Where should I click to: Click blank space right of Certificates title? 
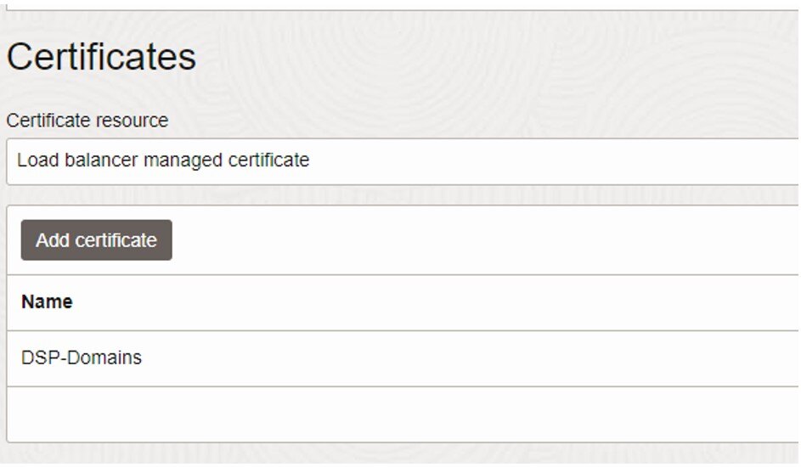(495, 56)
